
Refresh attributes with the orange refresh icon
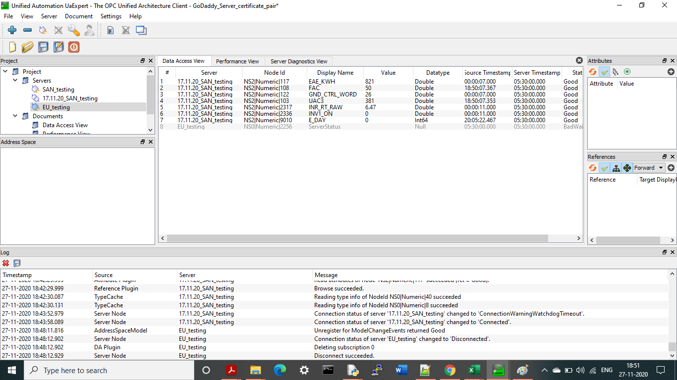pyautogui.click(x=593, y=71)
